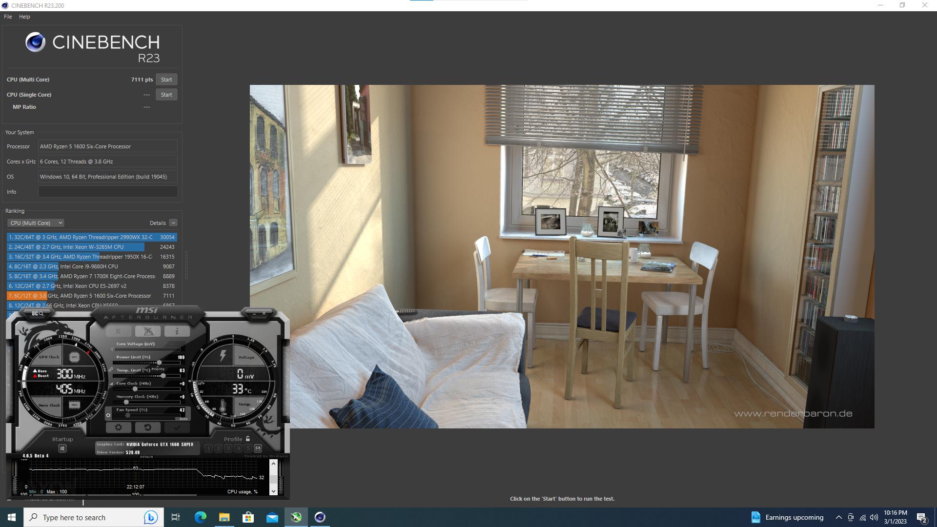Open the Earnings upcoming news widget
The image size is (937, 527).
787,517
